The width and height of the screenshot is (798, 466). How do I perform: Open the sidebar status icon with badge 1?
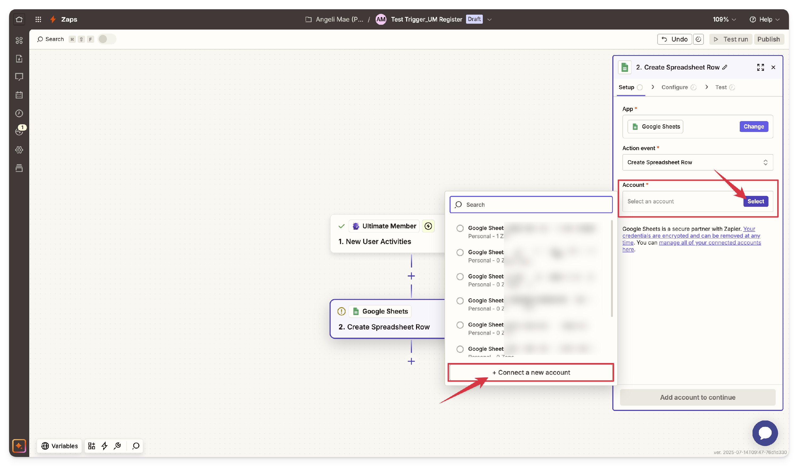(19, 131)
